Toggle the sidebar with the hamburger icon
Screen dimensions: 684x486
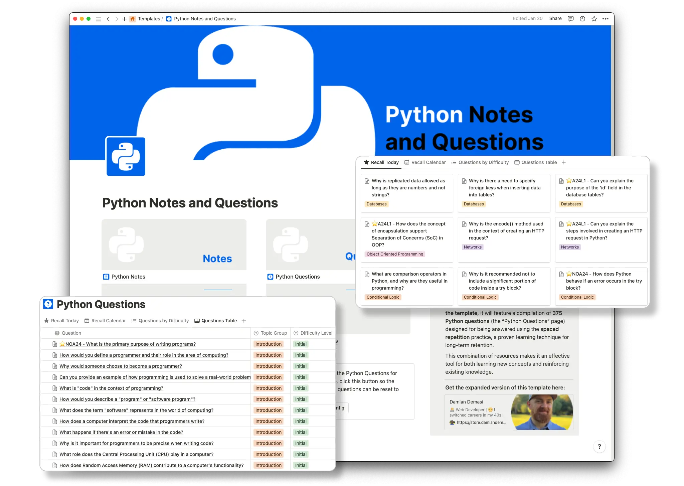pyautogui.click(x=99, y=19)
